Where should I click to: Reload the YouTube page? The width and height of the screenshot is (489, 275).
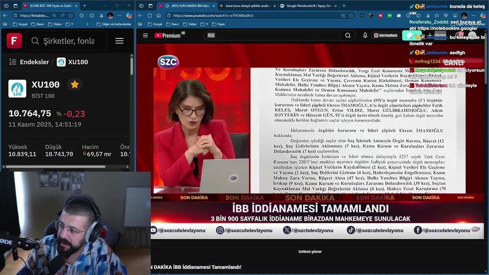149,15
